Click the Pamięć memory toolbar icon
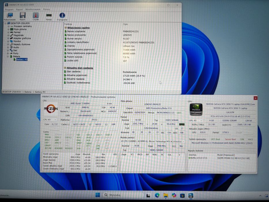Image resolution: width=269 pixels, height=202 pixels. coord(49,16)
